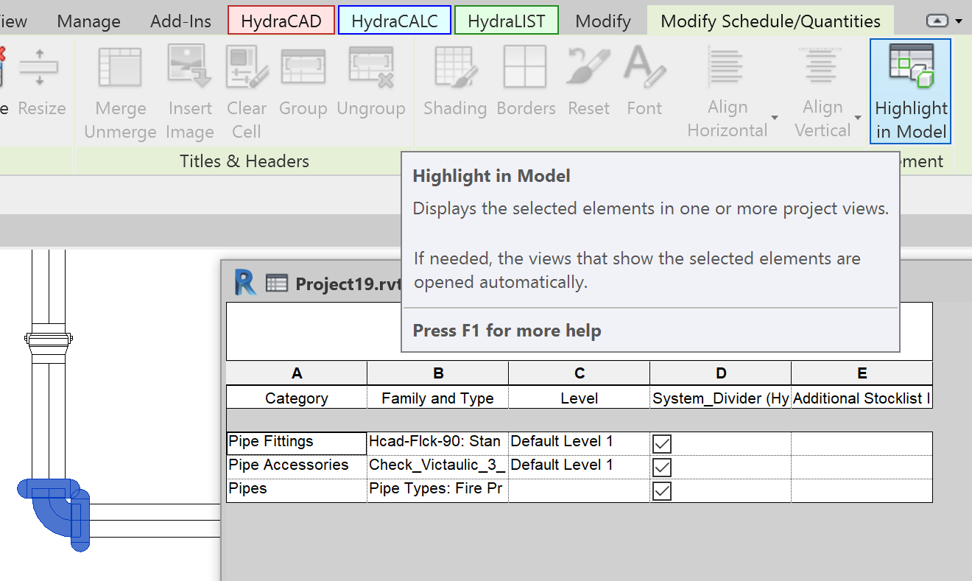The image size is (972, 581).
Task: Click the Family and Type header cell
Action: (x=438, y=398)
